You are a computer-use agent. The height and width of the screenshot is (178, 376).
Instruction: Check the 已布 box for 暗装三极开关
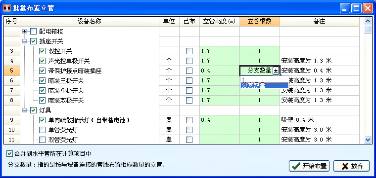[x=189, y=80]
